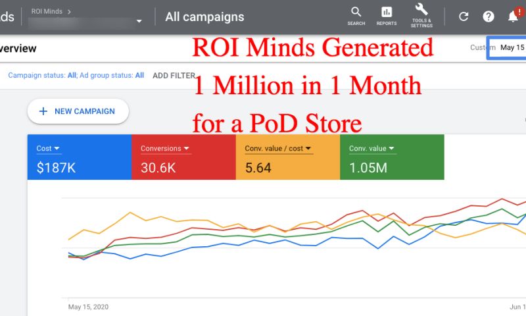Click the 1.05M value in the green scorecard

coord(368,168)
